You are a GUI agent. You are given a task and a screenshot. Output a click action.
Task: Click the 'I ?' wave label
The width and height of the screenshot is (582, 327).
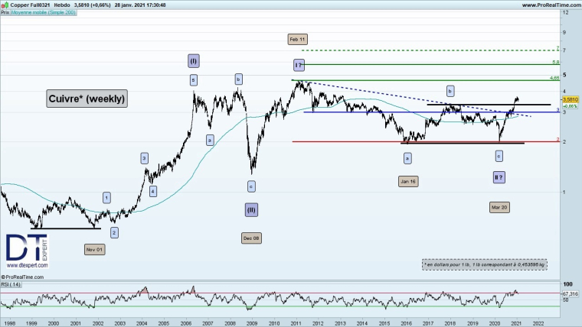(299, 66)
